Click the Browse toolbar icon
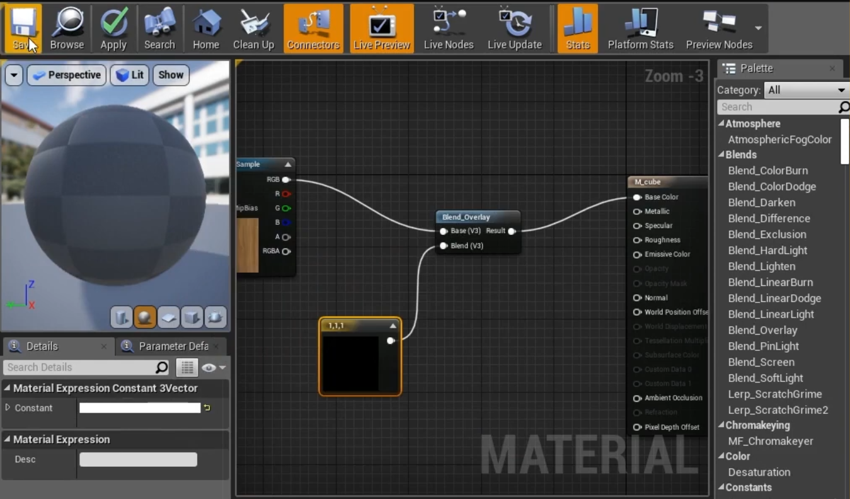This screenshot has height=499, width=850. coord(67,29)
